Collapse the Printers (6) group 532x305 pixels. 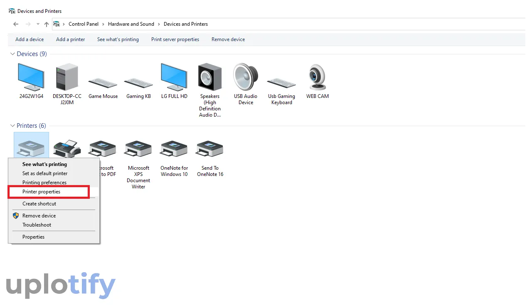click(12, 126)
